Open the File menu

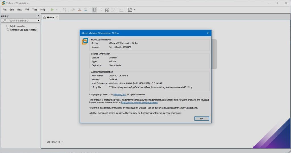click(5, 10)
